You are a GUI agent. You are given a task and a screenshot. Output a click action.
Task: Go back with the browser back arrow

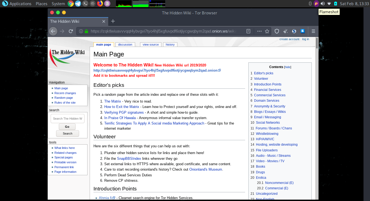(53, 31)
